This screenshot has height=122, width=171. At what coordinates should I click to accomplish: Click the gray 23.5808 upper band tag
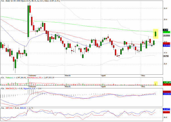point(166,36)
